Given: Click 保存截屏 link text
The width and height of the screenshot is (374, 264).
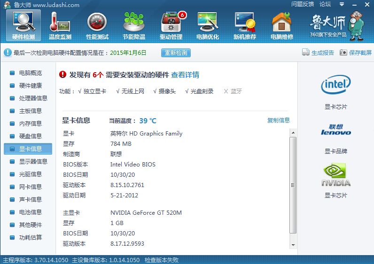Looking at the screenshot, I should coord(360,53).
